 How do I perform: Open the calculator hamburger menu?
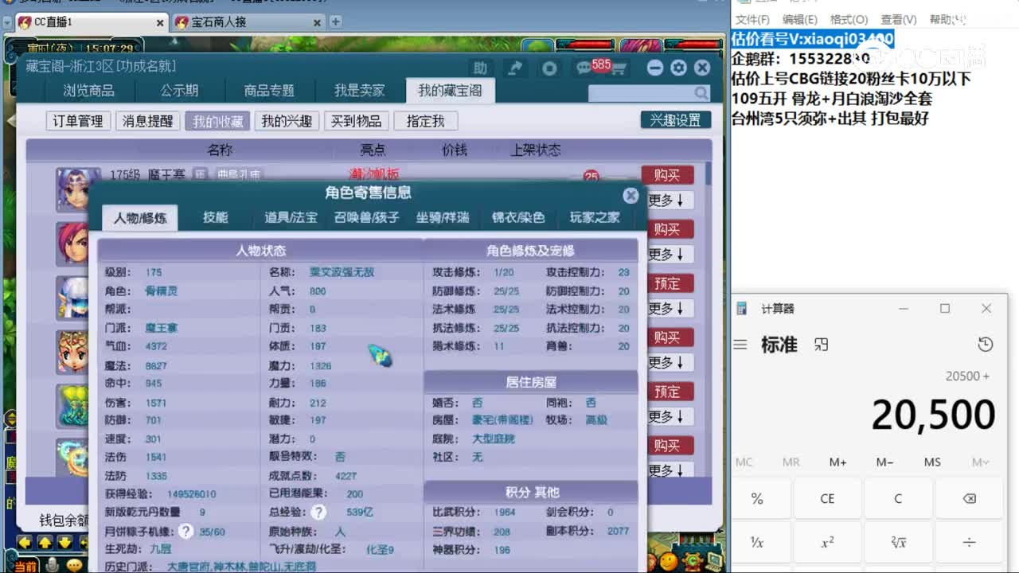[x=740, y=345]
